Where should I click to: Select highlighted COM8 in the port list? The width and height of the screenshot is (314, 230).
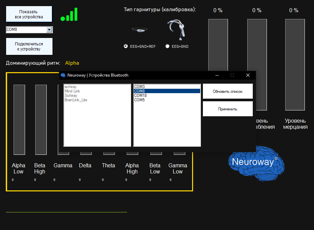pyautogui.click(x=167, y=91)
